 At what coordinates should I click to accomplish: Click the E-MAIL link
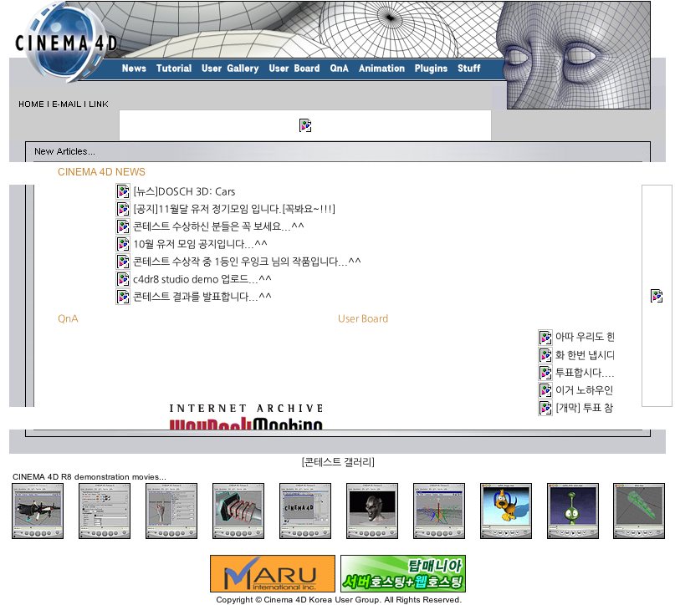coord(67,104)
